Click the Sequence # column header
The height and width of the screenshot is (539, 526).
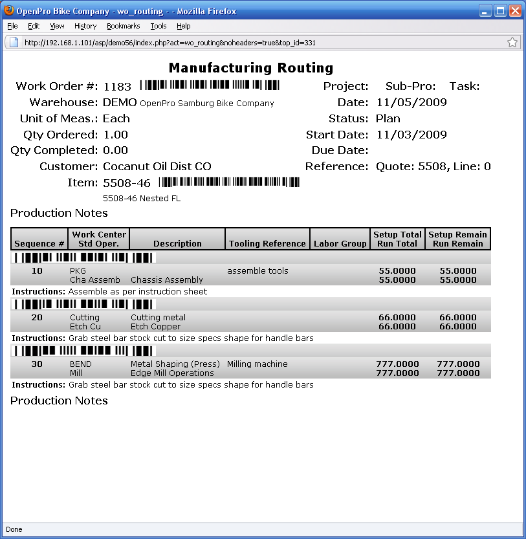[x=39, y=243]
